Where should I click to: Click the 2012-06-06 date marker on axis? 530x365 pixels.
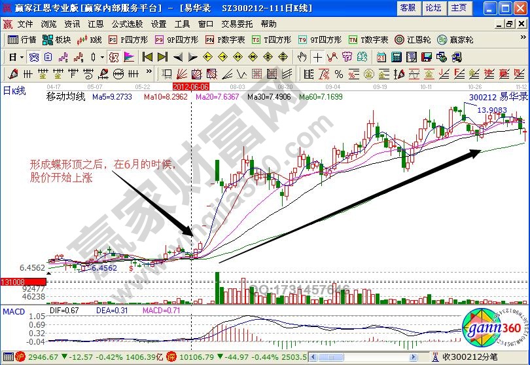click(x=190, y=86)
